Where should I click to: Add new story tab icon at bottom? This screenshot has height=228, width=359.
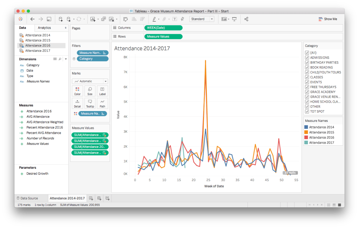pos(107,198)
